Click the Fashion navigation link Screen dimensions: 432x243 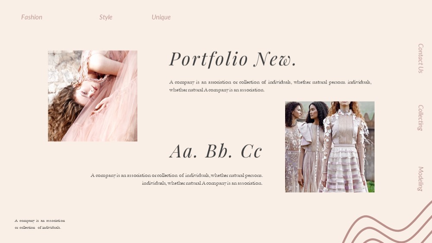click(x=32, y=17)
